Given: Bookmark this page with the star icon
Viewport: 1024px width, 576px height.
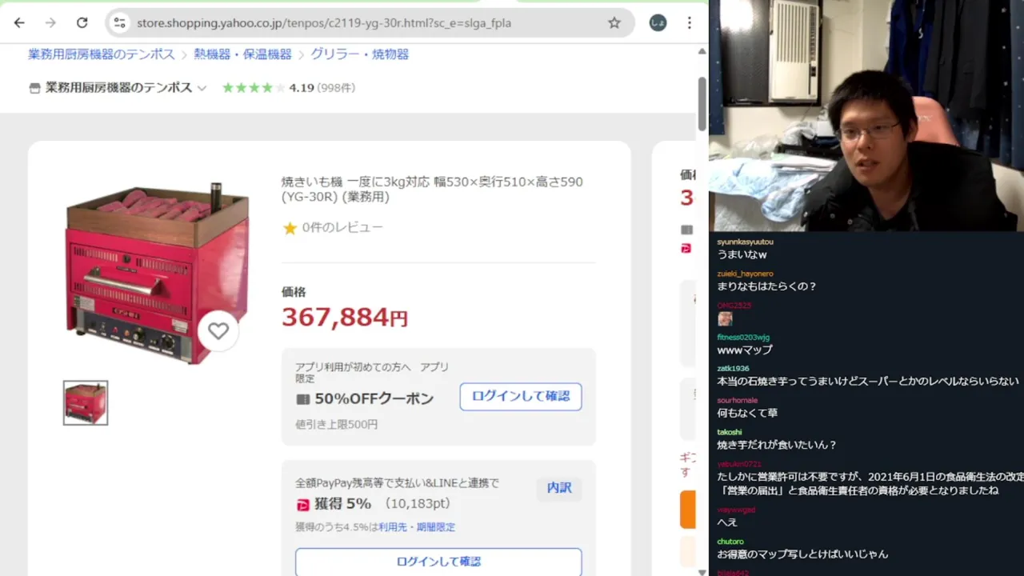Looking at the screenshot, I should pos(614,22).
